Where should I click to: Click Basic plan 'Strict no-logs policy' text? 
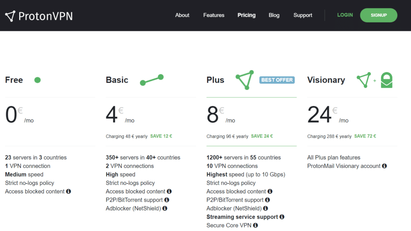tap(130, 183)
